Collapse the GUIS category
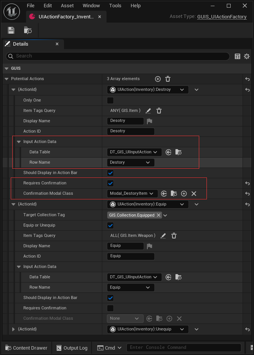254x355 pixels. coord(7,68)
